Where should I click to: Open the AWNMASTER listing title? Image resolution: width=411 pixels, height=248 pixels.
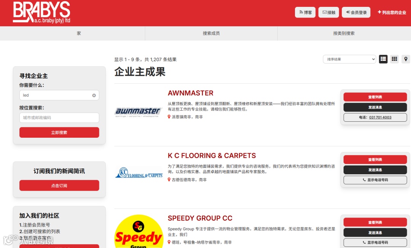click(191, 93)
